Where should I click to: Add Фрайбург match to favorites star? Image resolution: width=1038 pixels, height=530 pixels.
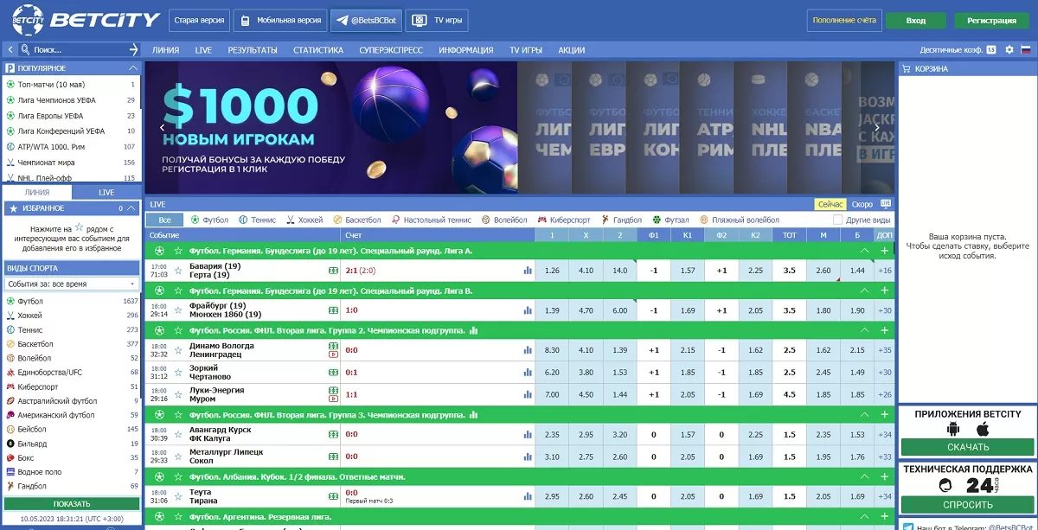tap(178, 310)
